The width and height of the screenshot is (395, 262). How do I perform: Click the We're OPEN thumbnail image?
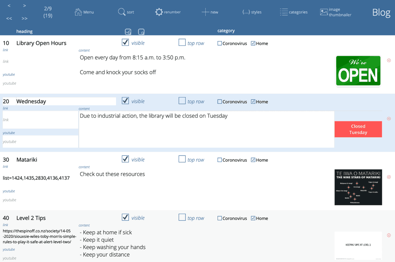[x=358, y=71]
